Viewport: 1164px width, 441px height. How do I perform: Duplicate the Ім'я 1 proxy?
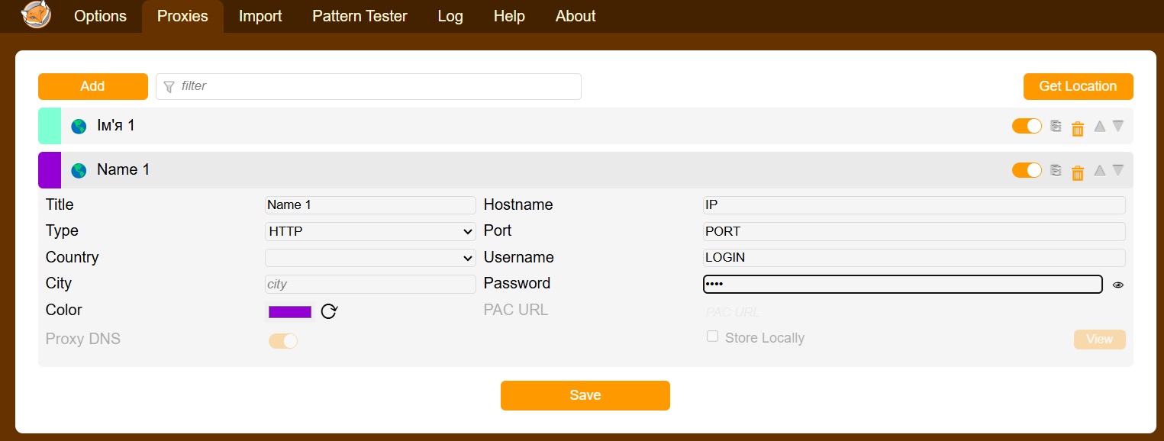(x=1056, y=126)
